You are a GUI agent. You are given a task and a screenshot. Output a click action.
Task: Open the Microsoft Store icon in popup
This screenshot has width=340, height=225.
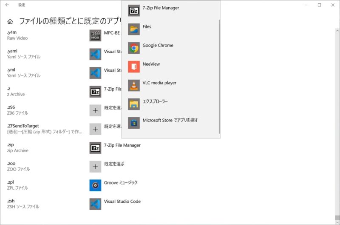coord(134,123)
